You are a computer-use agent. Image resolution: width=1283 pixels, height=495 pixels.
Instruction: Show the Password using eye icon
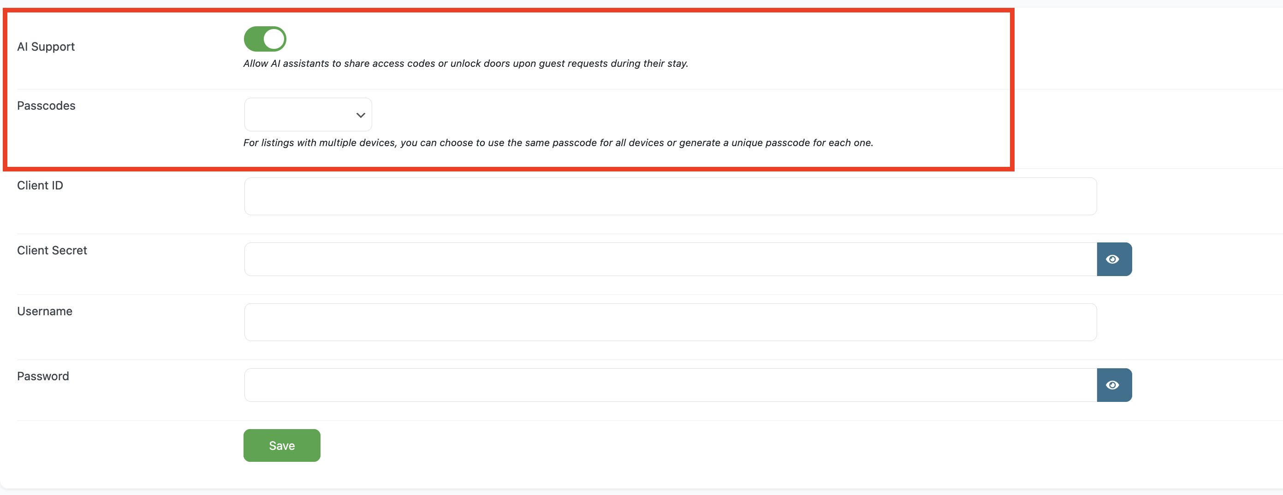(x=1114, y=385)
